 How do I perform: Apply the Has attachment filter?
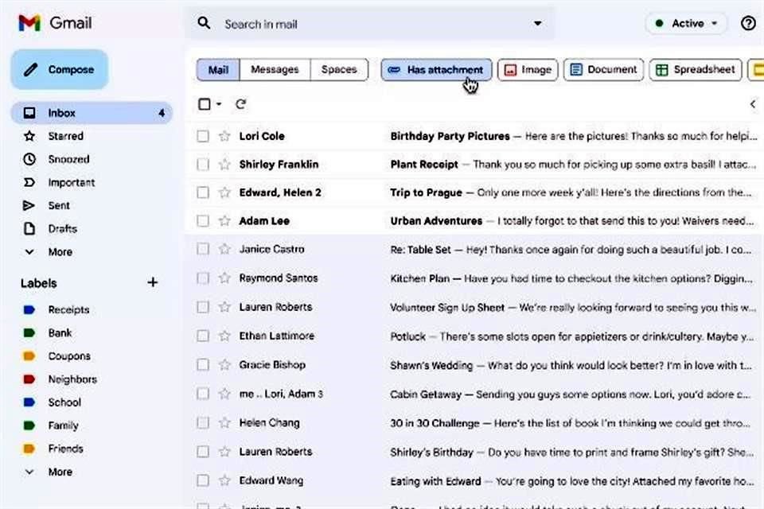(436, 70)
